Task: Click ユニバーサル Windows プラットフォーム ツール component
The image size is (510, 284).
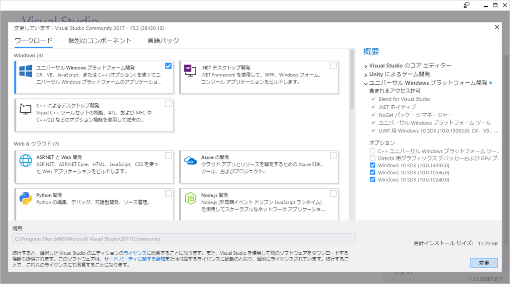Action: coord(435,123)
